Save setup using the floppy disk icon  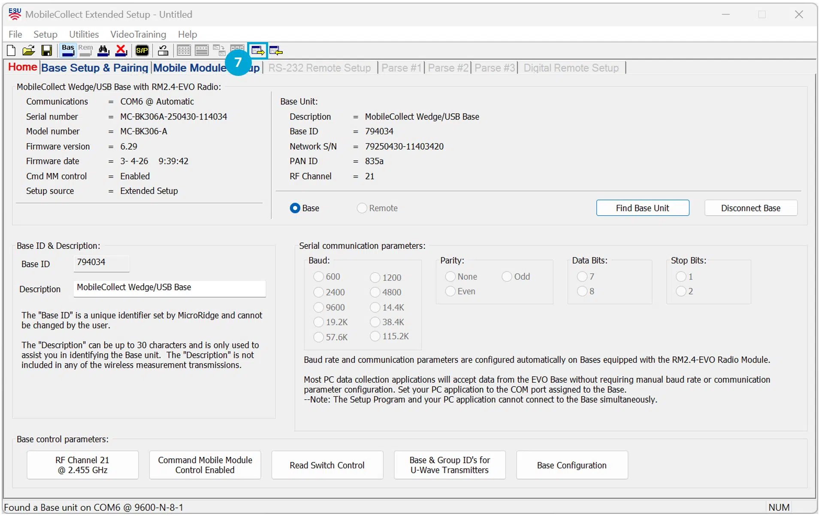(x=47, y=51)
